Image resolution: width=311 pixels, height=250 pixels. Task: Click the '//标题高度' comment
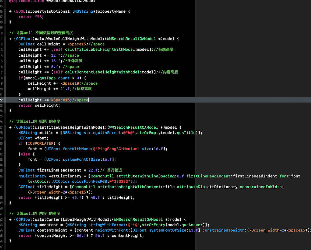tap(164, 50)
